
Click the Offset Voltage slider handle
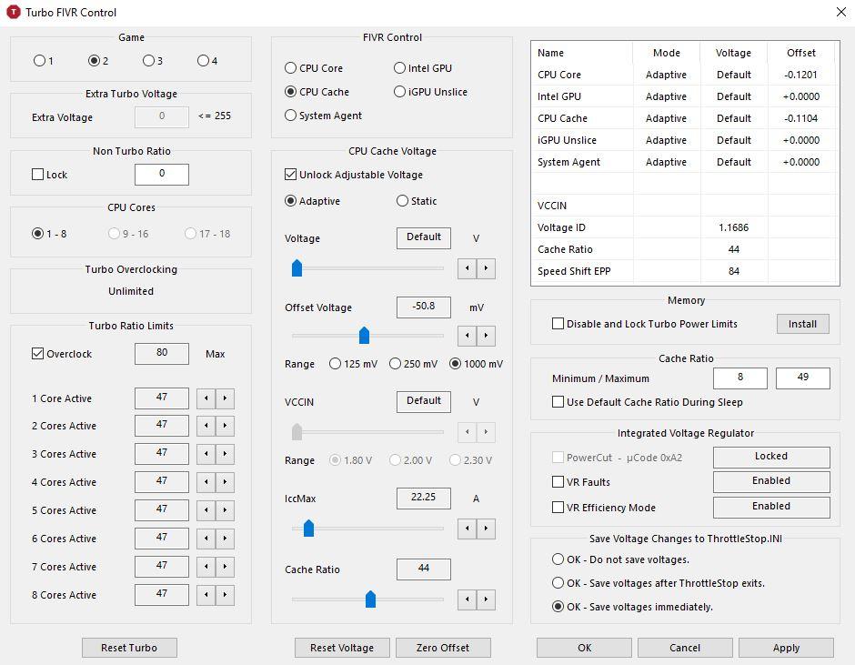pyautogui.click(x=364, y=335)
